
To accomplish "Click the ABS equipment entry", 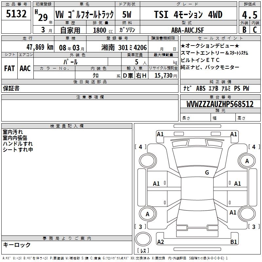I will click(x=201, y=88).
